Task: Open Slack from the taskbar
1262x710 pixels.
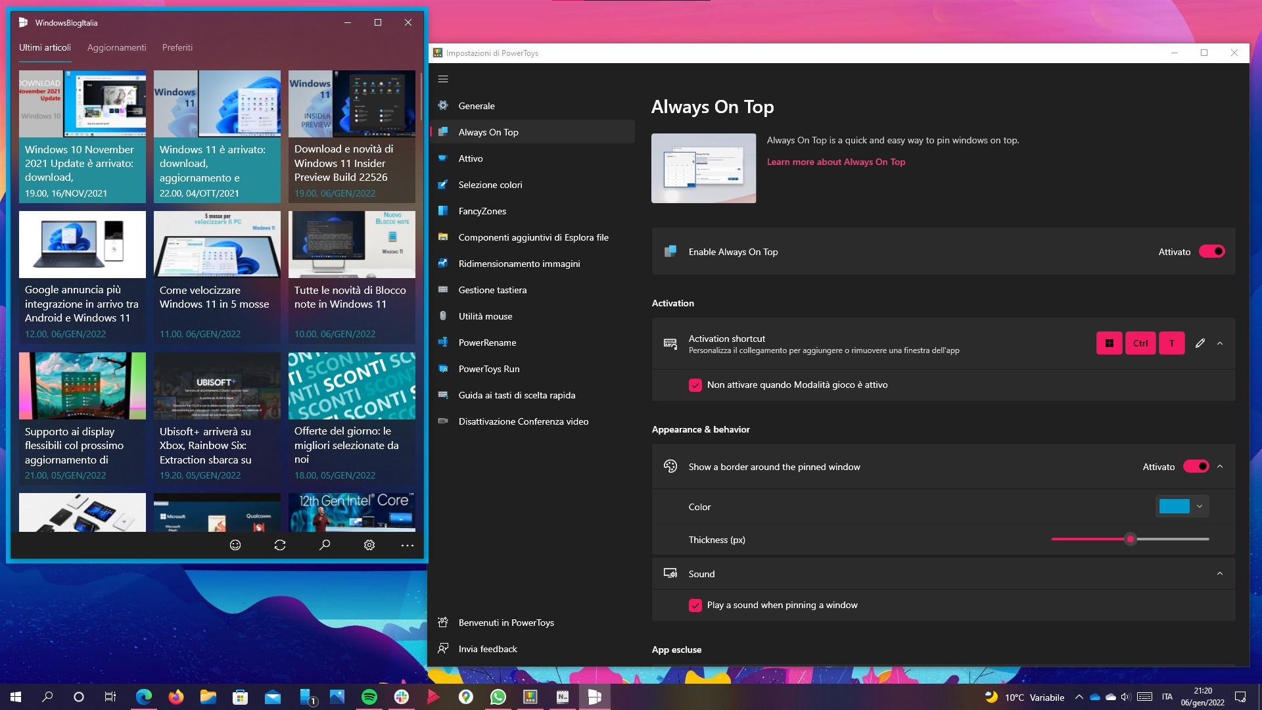Action: [x=402, y=697]
